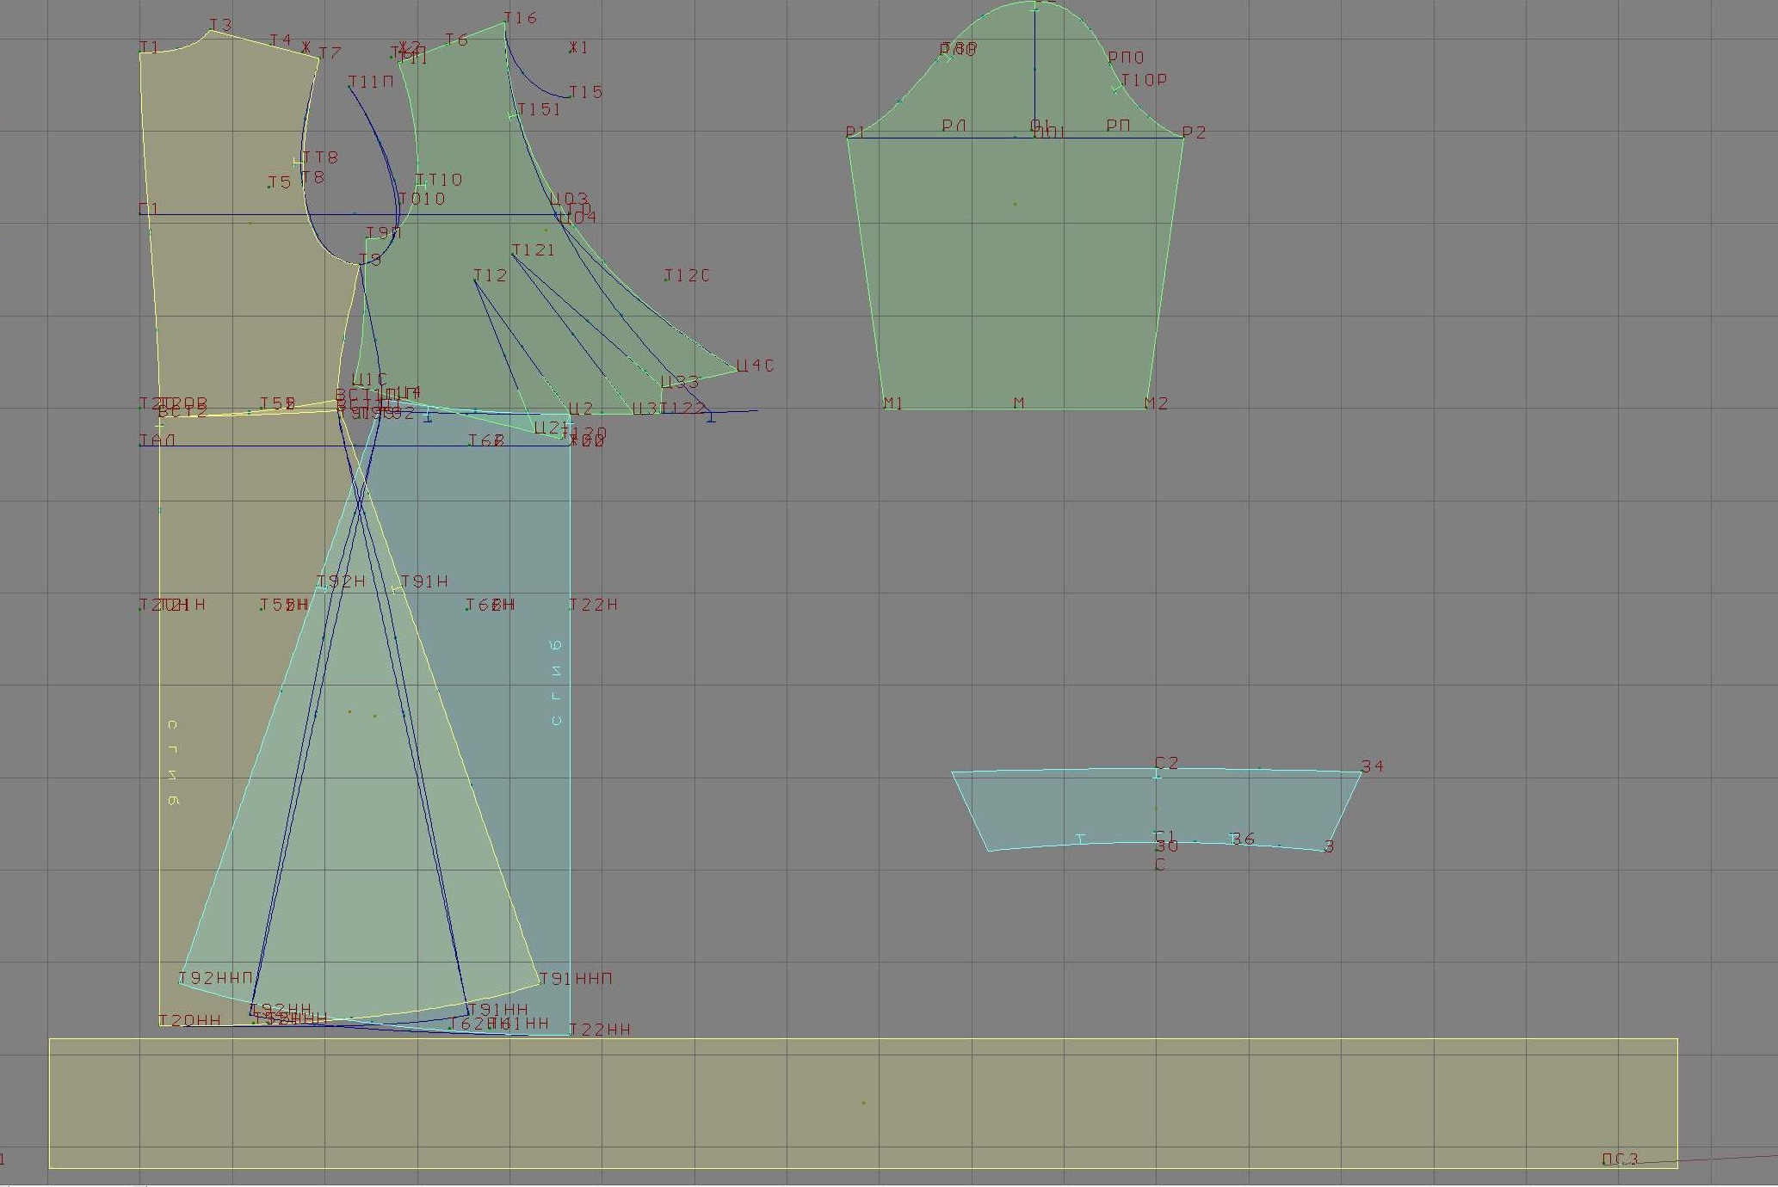Select point M2 at sleeve hem
Screen dimensions: 1778x1187
tap(1146, 408)
